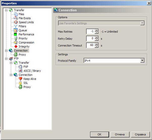Decrease Max Retries with the down arrow
The width and height of the screenshot is (152, 140).
tap(96, 33)
